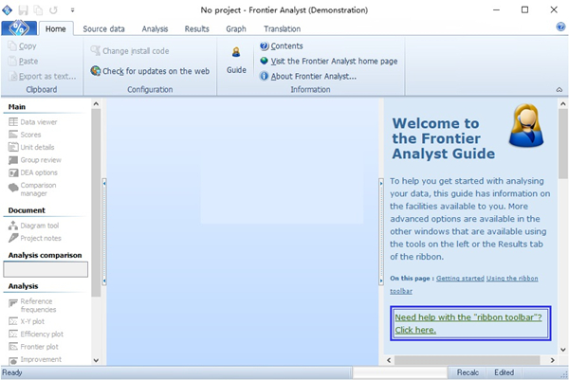
Task: Expand guide panel using its splitter arrow
Action: pos(381,182)
